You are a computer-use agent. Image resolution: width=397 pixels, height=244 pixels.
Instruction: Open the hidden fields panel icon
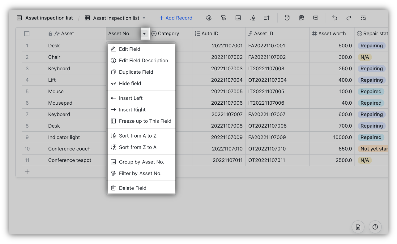238,18
